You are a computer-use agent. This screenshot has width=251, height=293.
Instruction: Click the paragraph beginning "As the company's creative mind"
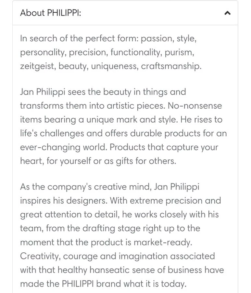pyautogui.click(x=122, y=235)
